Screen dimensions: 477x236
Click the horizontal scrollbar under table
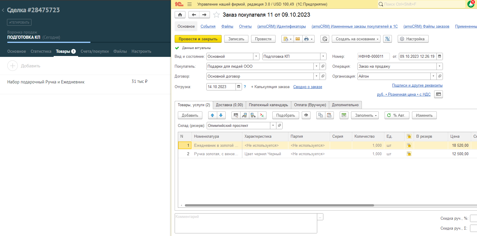point(279,205)
